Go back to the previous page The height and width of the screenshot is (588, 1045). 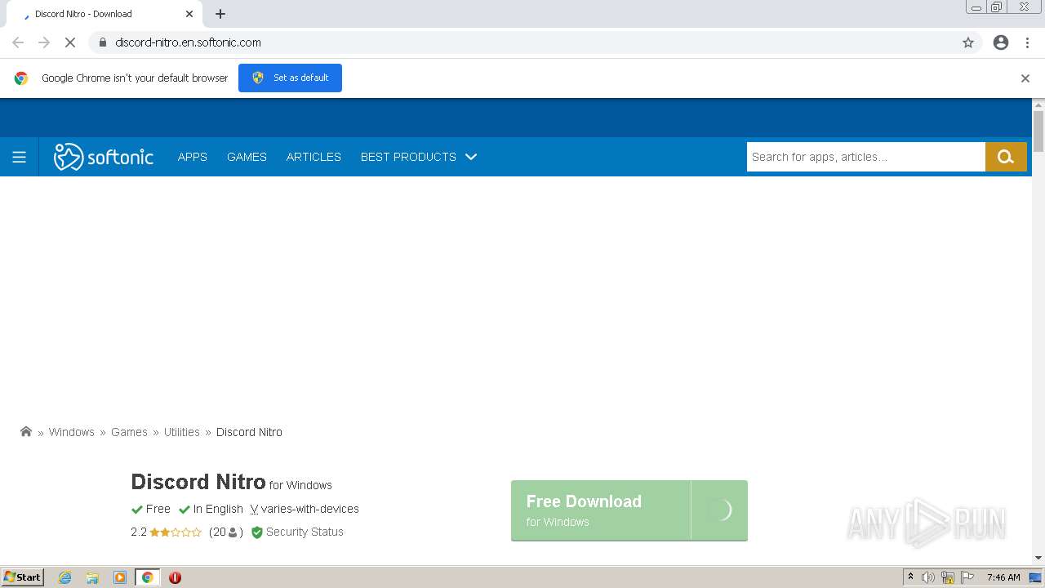pyautogui.click(x=18, y=42)
